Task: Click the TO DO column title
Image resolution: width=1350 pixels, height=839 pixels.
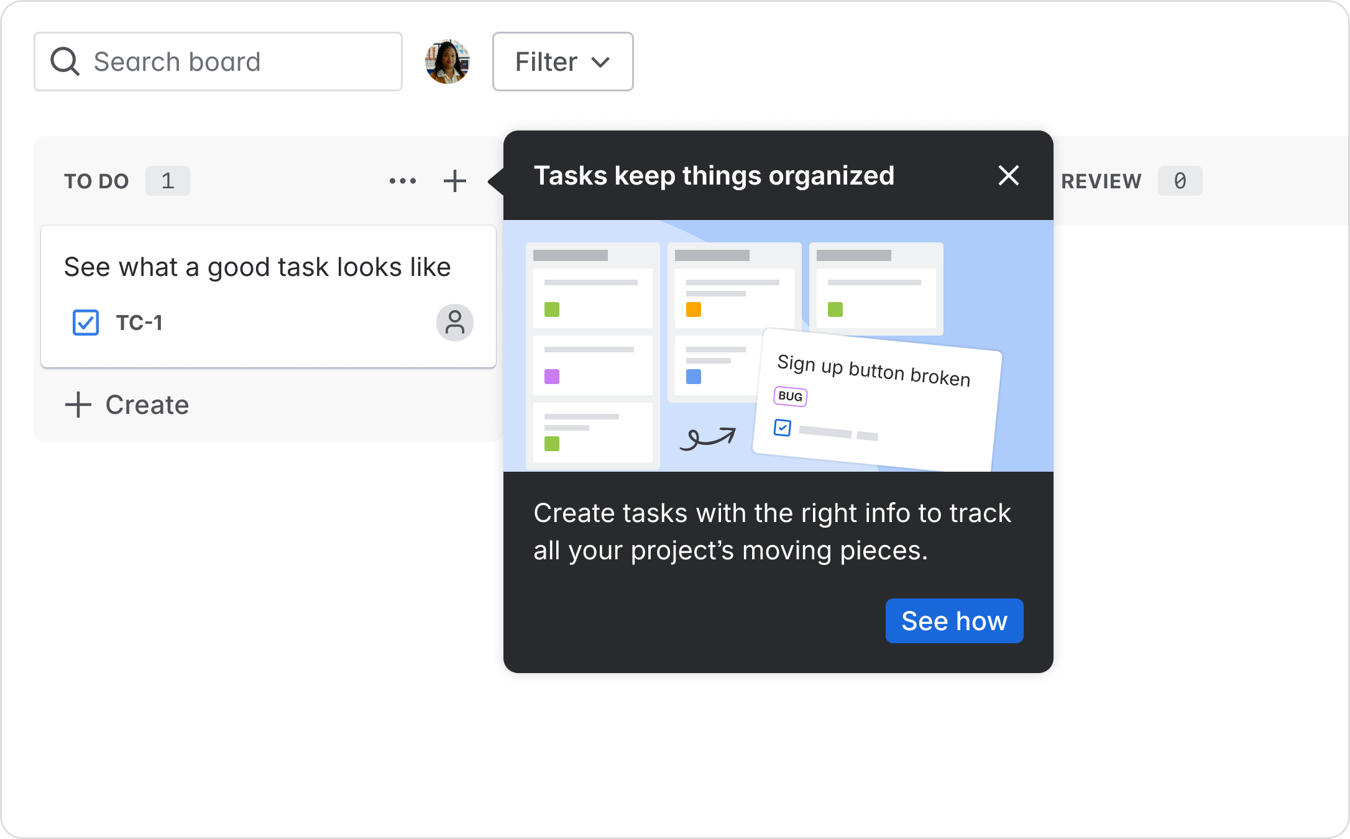Action: click(x=96, y=181)
